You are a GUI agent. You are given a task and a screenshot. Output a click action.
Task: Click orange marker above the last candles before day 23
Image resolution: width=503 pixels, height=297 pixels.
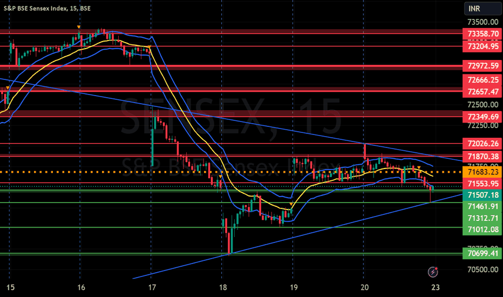[x=419, y=167]
